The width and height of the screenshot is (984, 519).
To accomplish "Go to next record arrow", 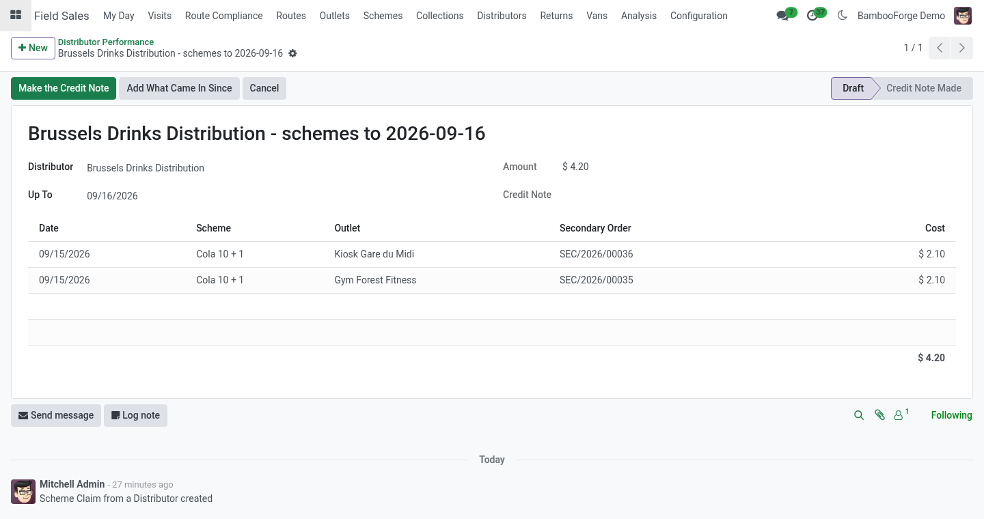I will [962, 48].
